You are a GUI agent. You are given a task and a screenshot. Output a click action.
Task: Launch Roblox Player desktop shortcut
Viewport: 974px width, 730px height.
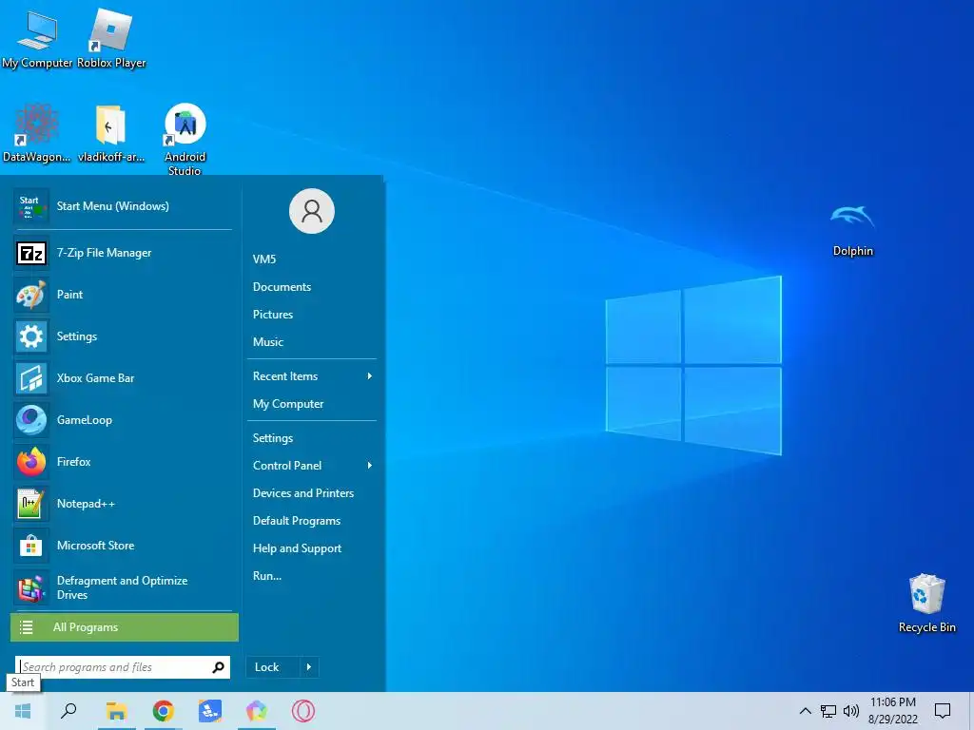point(111,38)
